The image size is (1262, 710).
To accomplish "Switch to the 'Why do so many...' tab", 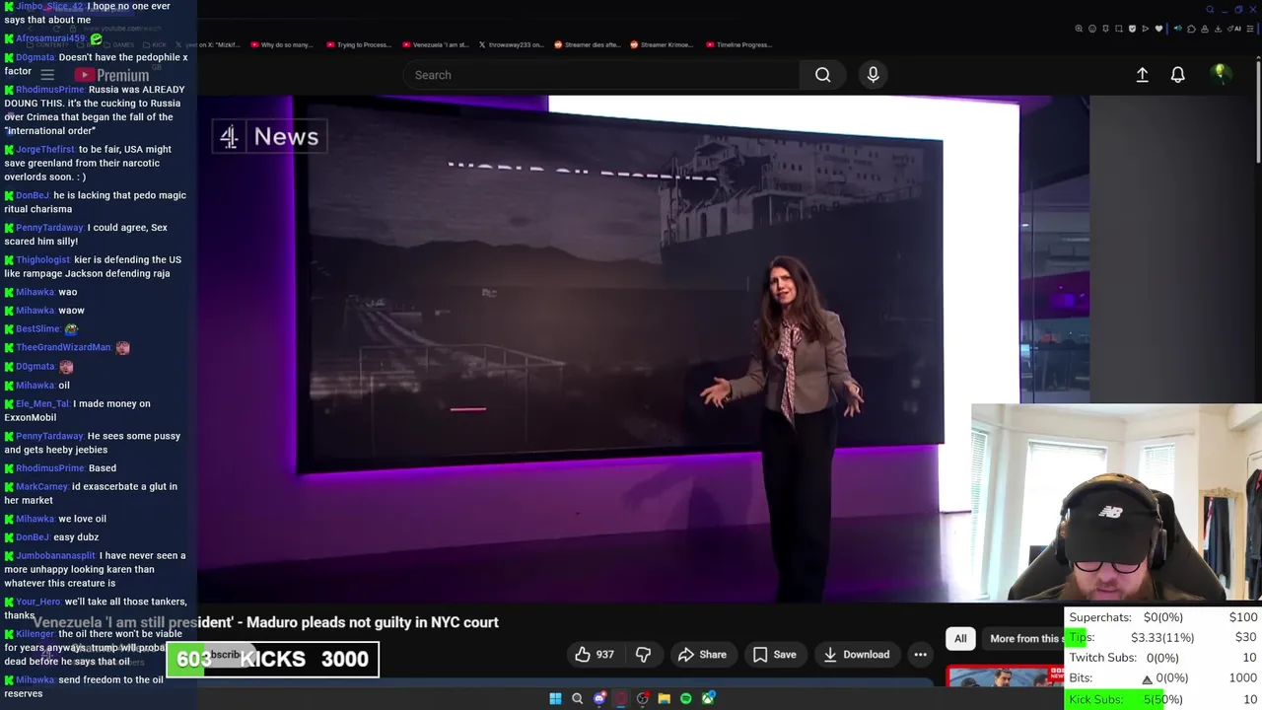I will (282, 44).
